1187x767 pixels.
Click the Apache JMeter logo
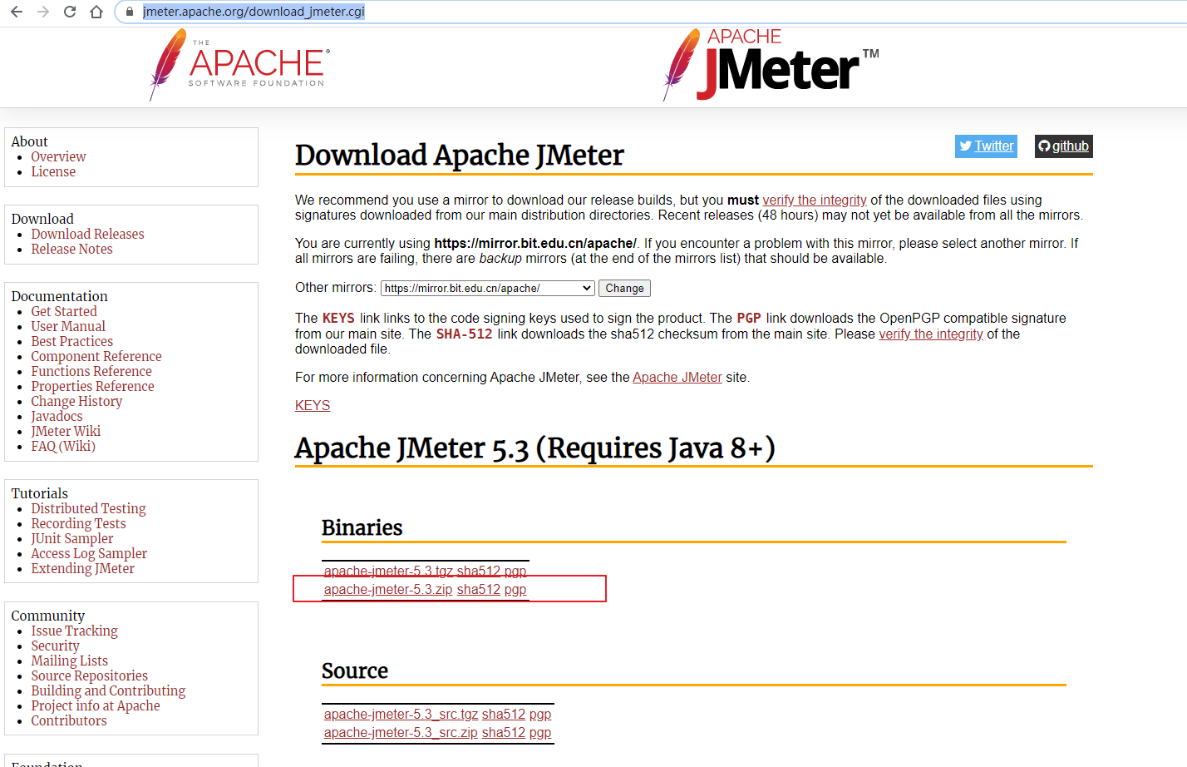771,65
